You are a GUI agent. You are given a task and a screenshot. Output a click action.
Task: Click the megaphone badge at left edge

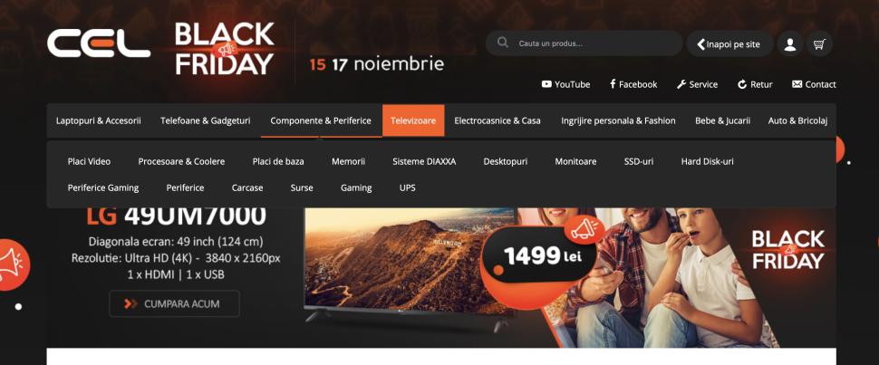(11, 264)
